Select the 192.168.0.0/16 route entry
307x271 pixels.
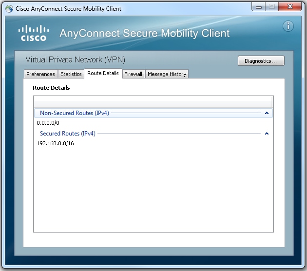(x=55, y=143)
